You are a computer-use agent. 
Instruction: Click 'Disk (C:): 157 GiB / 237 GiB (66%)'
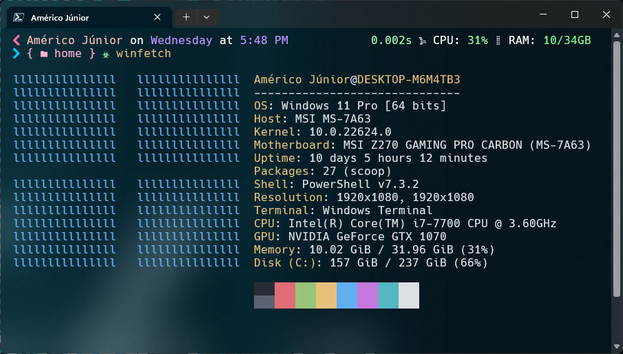370,263
